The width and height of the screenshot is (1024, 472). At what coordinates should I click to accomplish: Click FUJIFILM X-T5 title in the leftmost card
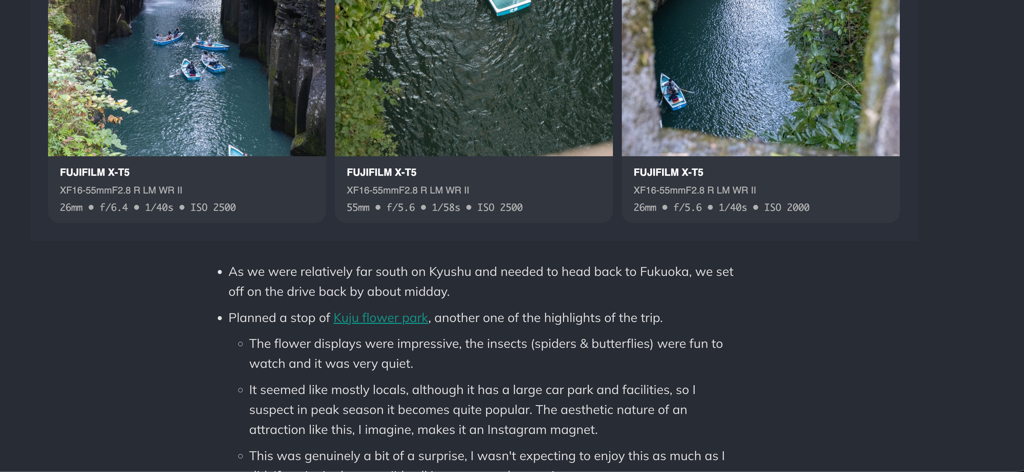tap(95, 172)
